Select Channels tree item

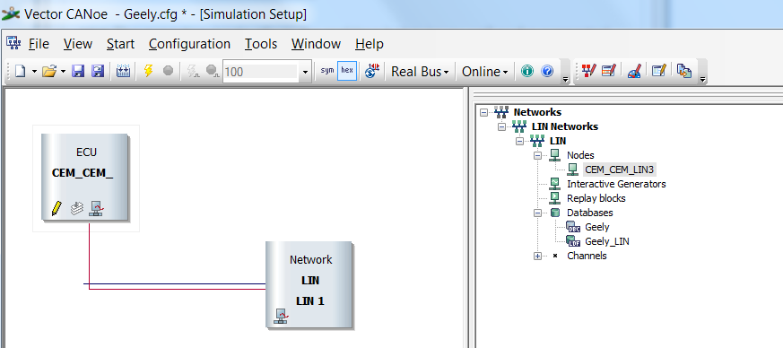click(587, 257)
